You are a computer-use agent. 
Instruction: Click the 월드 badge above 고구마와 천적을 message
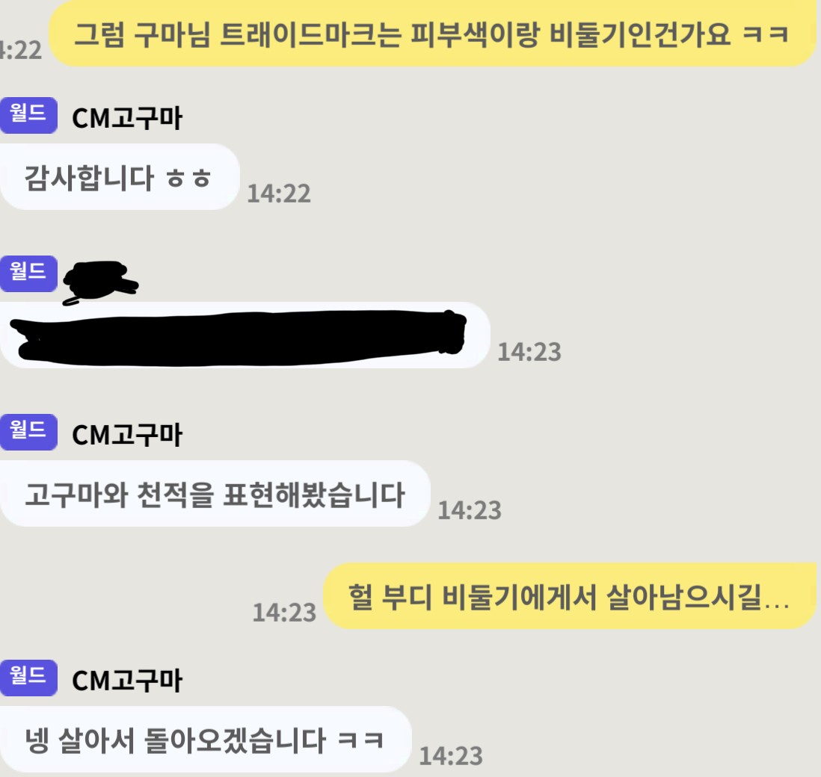point(28,432)
